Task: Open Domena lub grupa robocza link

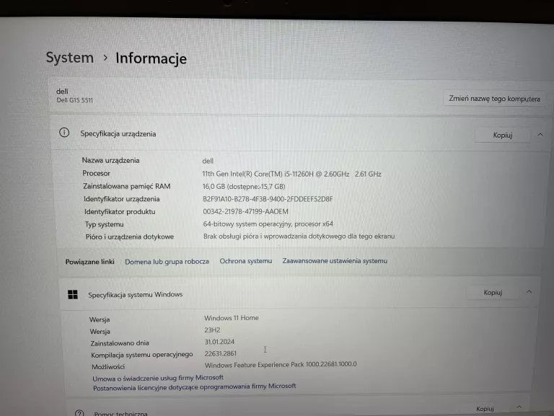Action: pyautogui.click(x=167, y=262)
